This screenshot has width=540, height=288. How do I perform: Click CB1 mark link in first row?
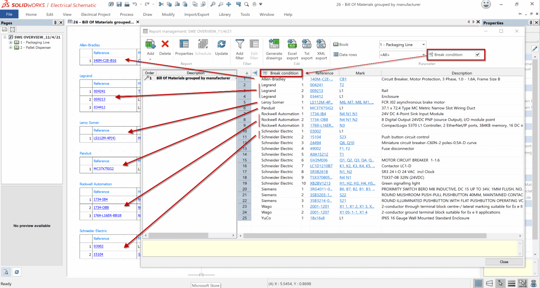tap(343, 79)
